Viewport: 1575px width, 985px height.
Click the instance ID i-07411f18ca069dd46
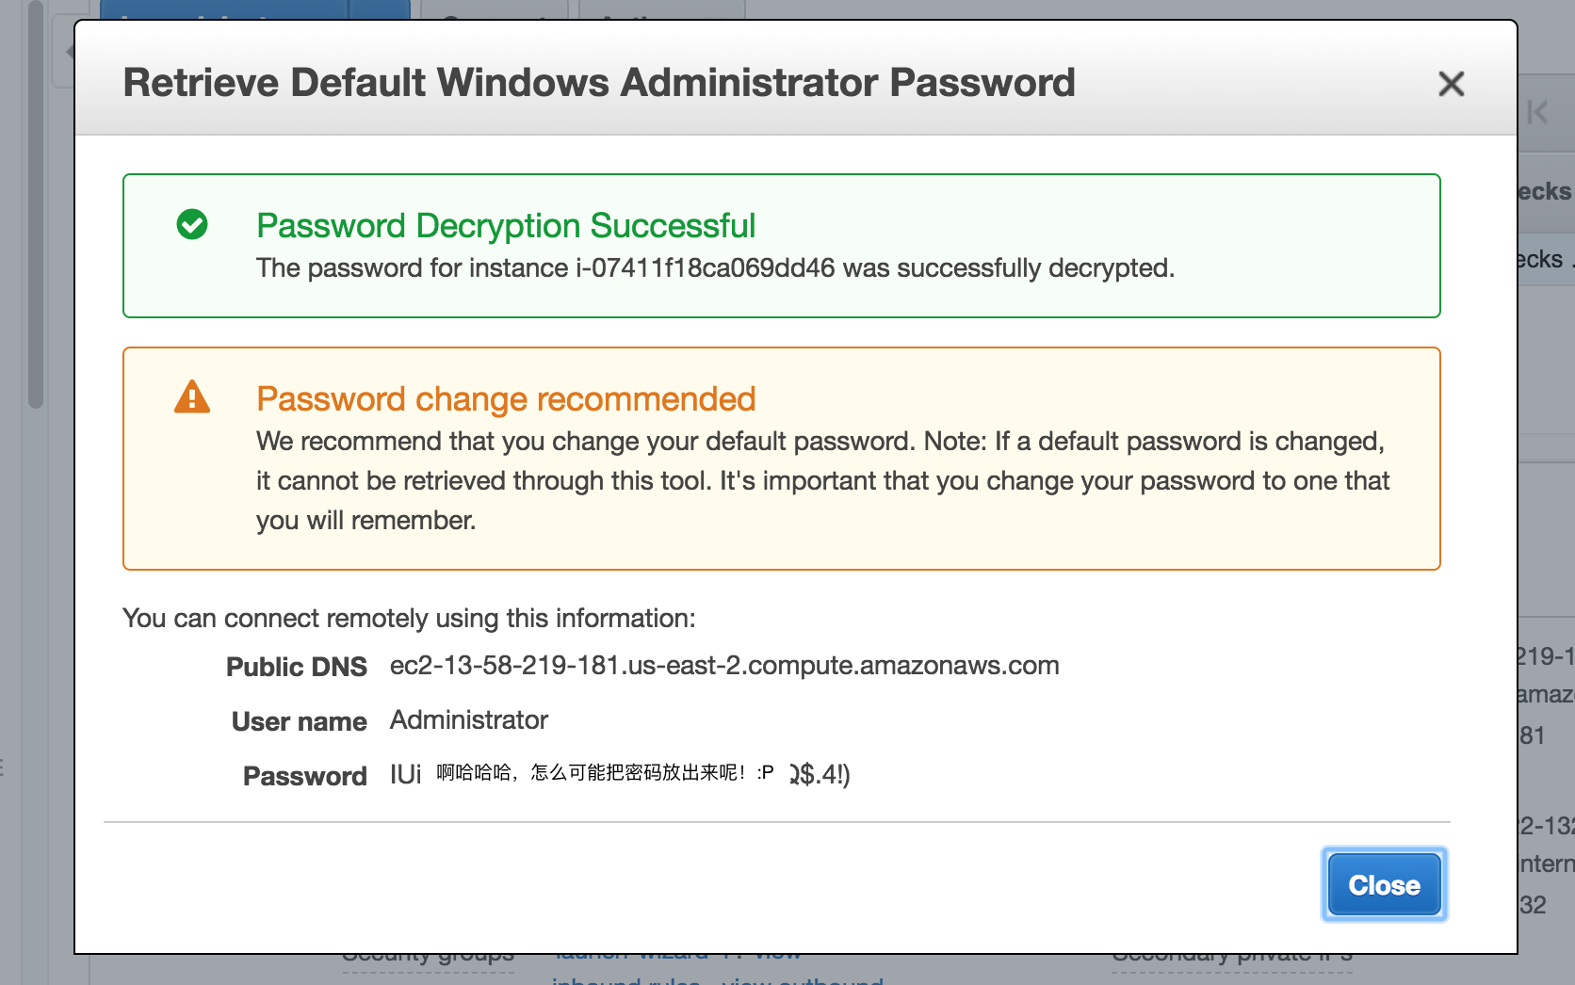click(706, 267)
